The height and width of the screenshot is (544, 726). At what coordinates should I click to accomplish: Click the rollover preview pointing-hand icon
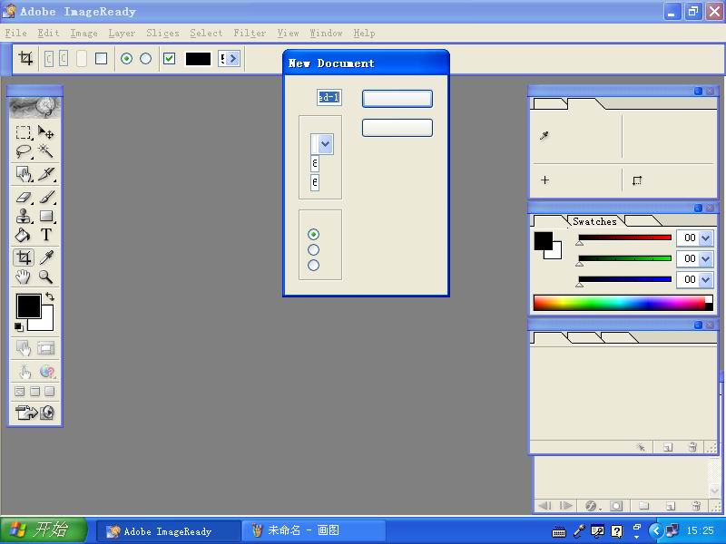point(25,371)
